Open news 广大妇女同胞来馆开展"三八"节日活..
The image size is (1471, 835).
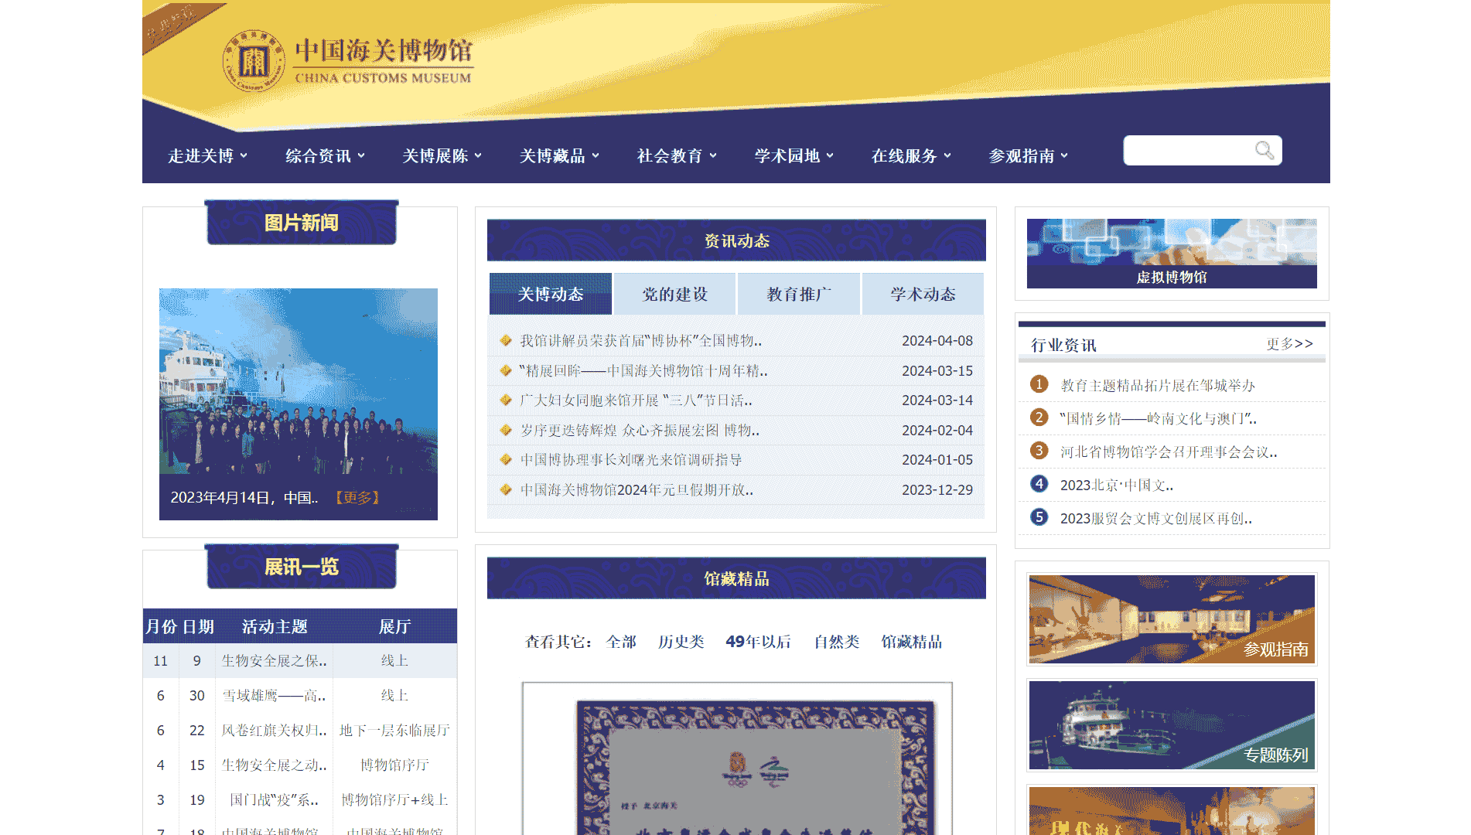pyautogui.click(x=636, y=400)
